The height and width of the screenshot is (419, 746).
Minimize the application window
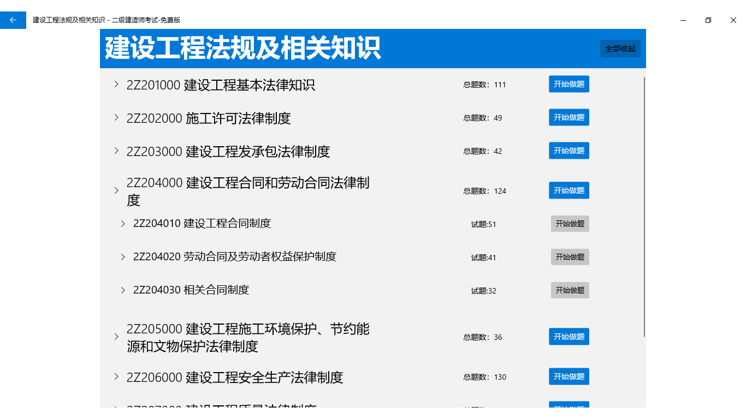click(683, 20)
